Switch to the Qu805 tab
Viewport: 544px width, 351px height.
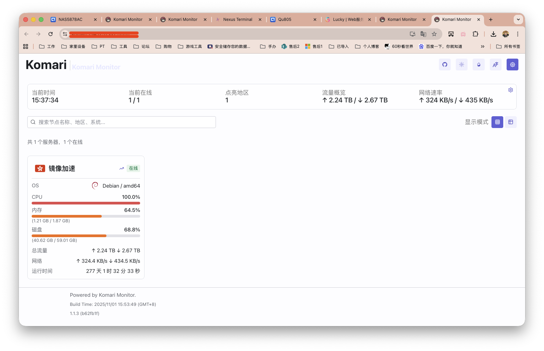click(284, 20)
